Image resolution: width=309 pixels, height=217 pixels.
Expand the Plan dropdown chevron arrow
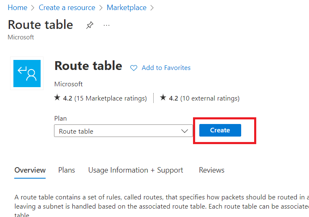pos(185,131)
